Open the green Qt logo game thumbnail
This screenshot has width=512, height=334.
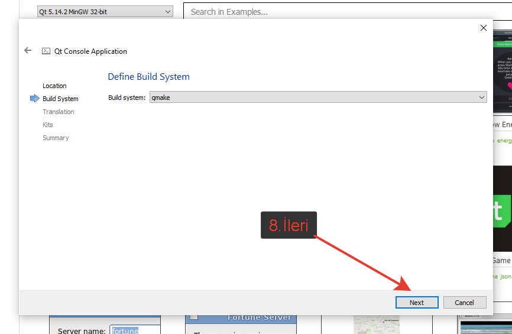click(502, 208)
